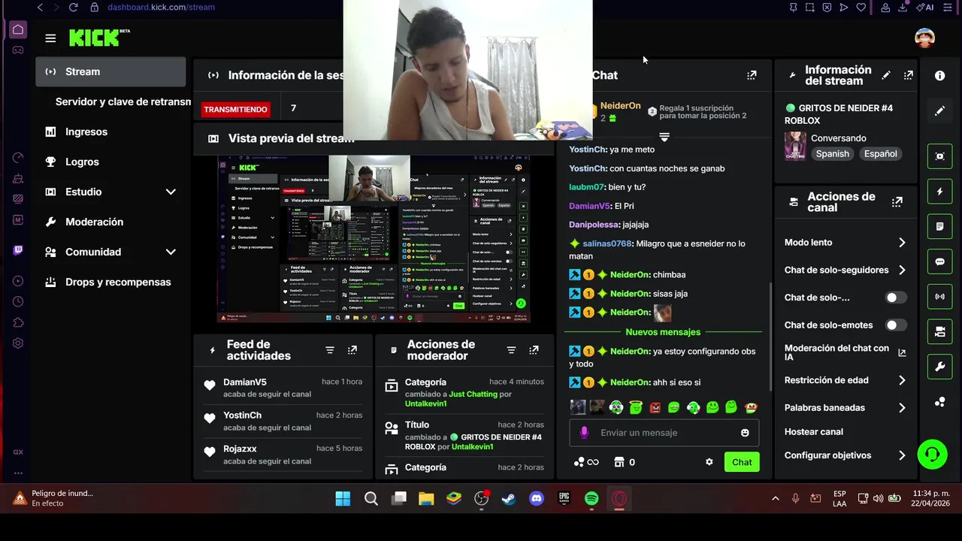
Task: Click the browser address bar URL
Action: click(x=161, y=7)
